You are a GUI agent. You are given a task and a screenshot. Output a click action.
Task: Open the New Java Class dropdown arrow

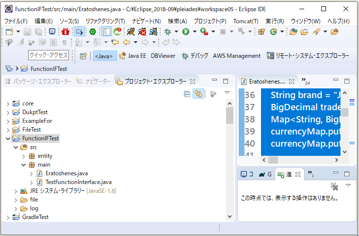(282, 32)
